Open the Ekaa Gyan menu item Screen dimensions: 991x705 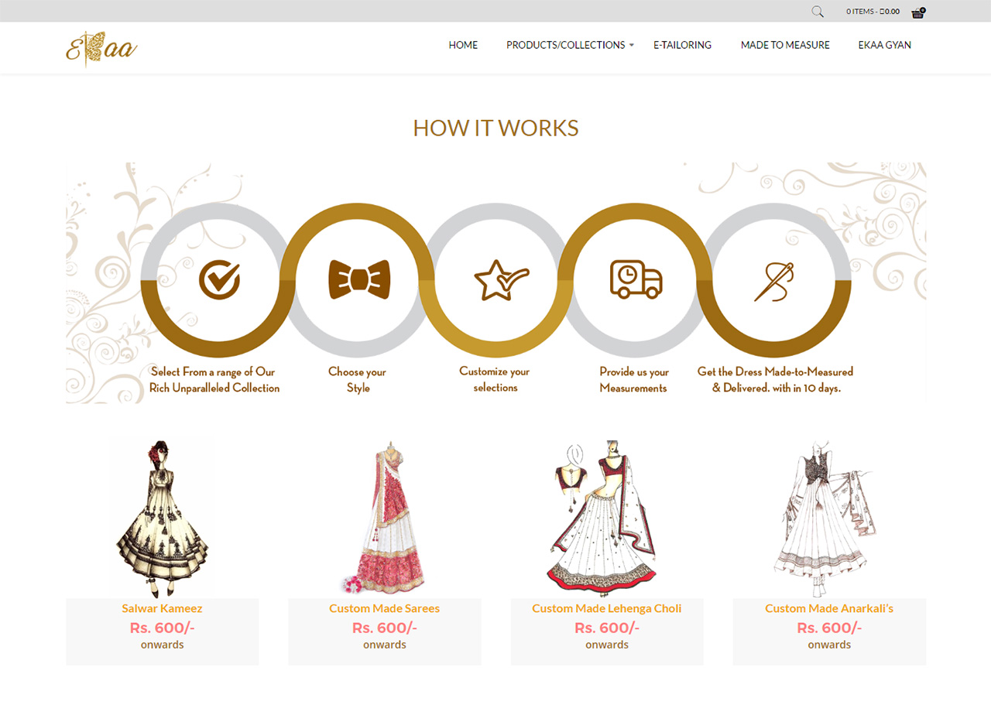point(884,45)
